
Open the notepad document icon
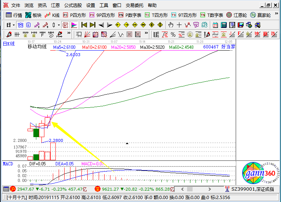point(232,25)
